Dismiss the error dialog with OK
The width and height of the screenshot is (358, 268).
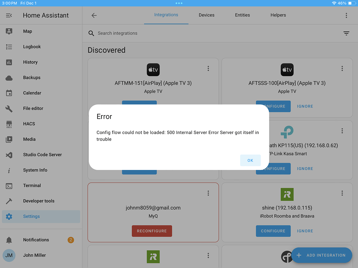tap(250, 160)
